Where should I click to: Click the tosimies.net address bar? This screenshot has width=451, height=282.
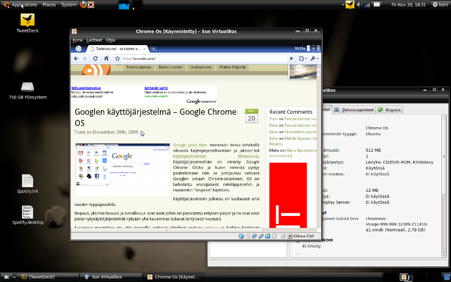203,59
